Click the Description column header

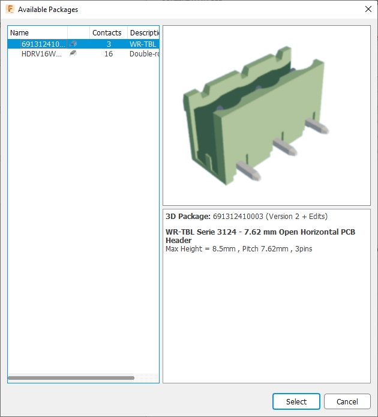[143, 33]
